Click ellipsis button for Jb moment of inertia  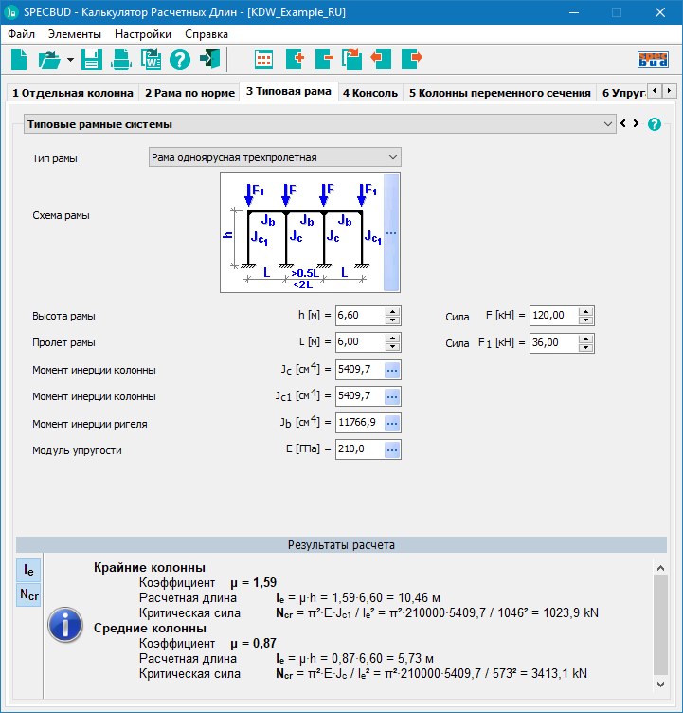tap(393, 423)
